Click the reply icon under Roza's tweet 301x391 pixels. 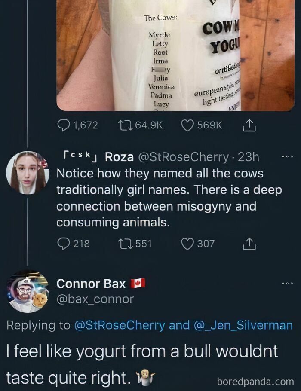click(63, 244)
